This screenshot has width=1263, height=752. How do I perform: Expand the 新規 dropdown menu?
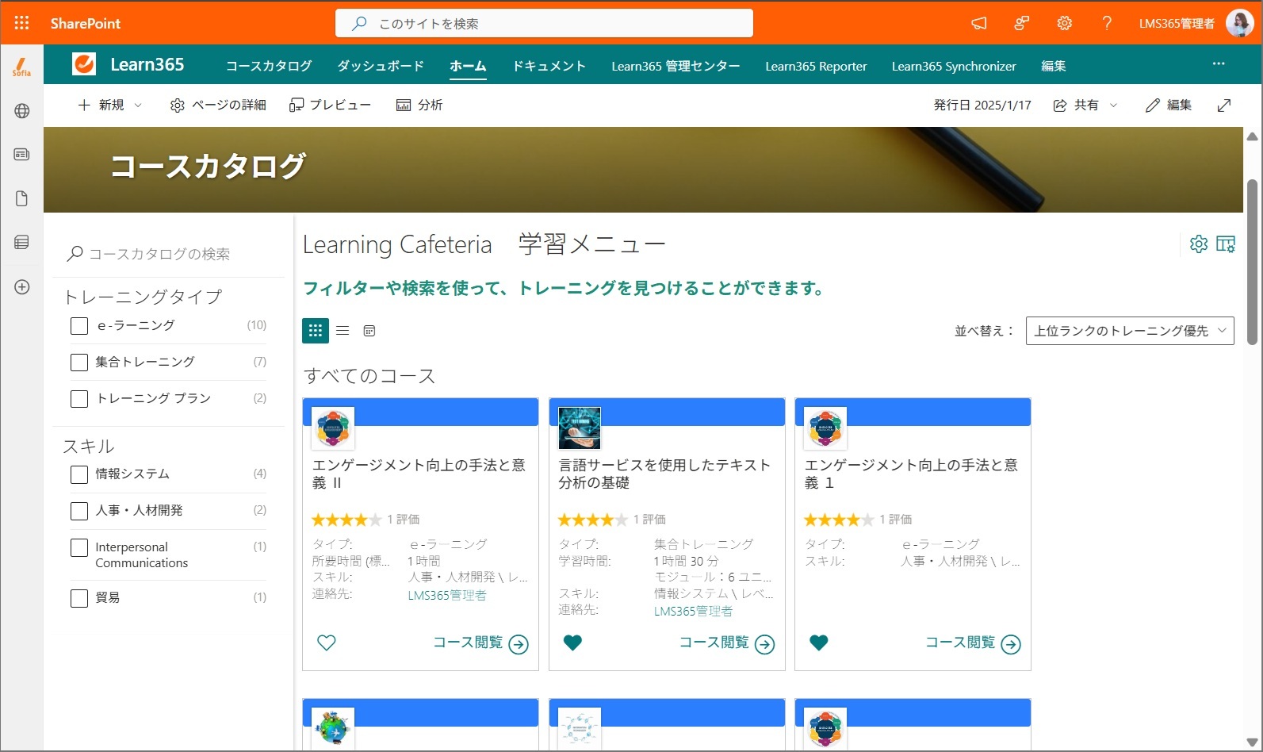(138, 106)
